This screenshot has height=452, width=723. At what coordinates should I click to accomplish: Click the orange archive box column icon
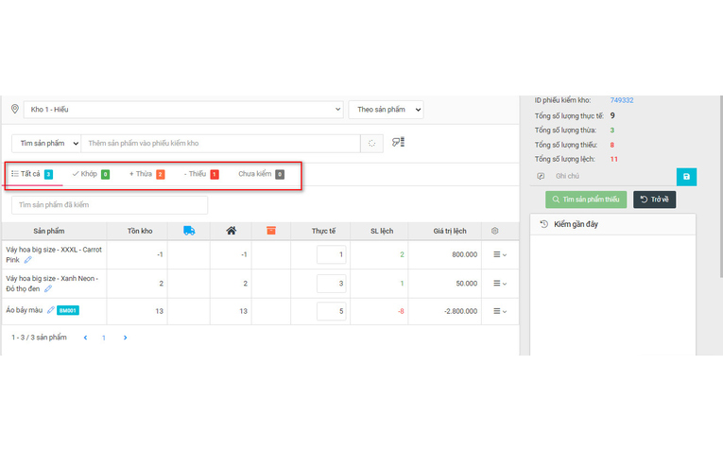point(271,231)
